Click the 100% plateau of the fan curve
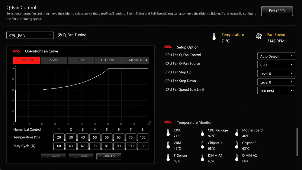302x170 pixels. [128, 69]
